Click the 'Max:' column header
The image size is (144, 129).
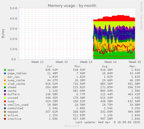pyautogui.click(x=133, y=66)
